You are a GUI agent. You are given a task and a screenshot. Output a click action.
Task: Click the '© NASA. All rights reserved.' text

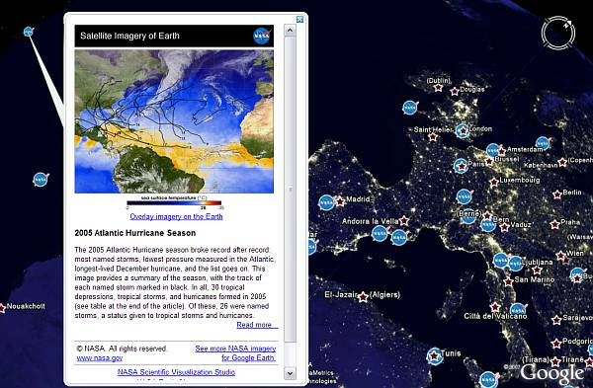pyautogui.click(x=122, y=349)
